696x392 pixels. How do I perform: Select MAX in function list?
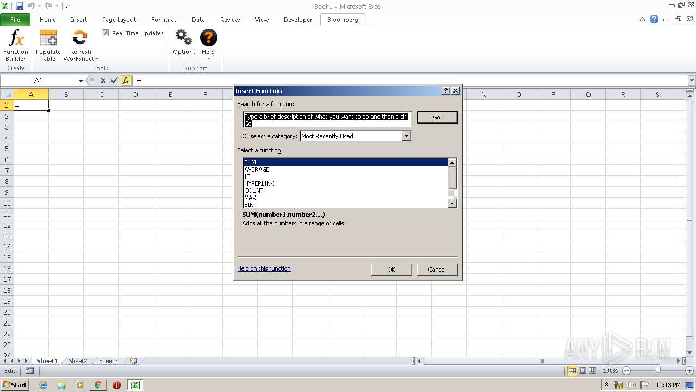[345, 198]
